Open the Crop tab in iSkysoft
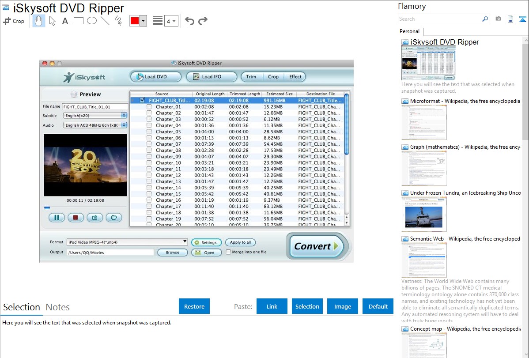 pyautogui.click(x=273, y=77)
